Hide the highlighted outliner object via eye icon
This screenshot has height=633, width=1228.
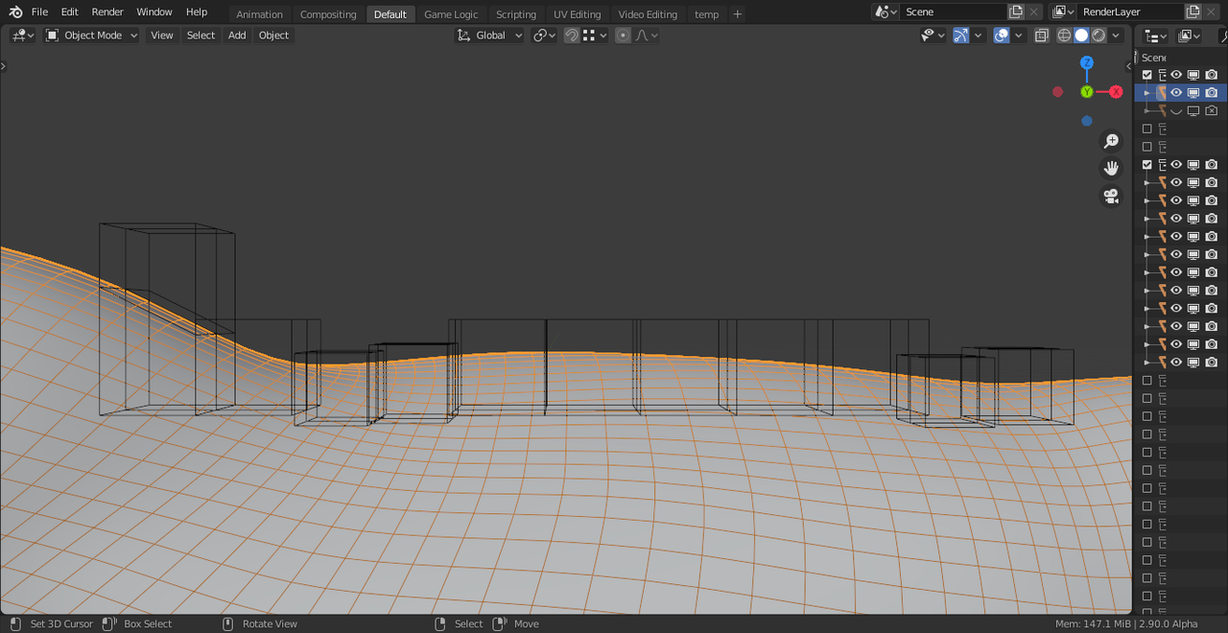tap(1176, 93)
